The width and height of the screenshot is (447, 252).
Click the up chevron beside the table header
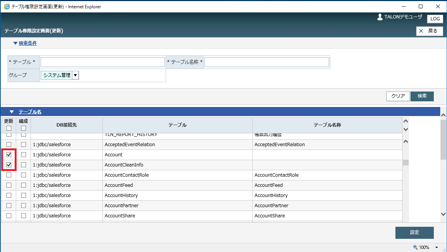(406, 121)
